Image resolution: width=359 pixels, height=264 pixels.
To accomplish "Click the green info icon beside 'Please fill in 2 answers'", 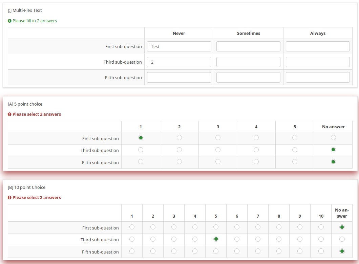I will pyautogui.click(x=9, y=21).
